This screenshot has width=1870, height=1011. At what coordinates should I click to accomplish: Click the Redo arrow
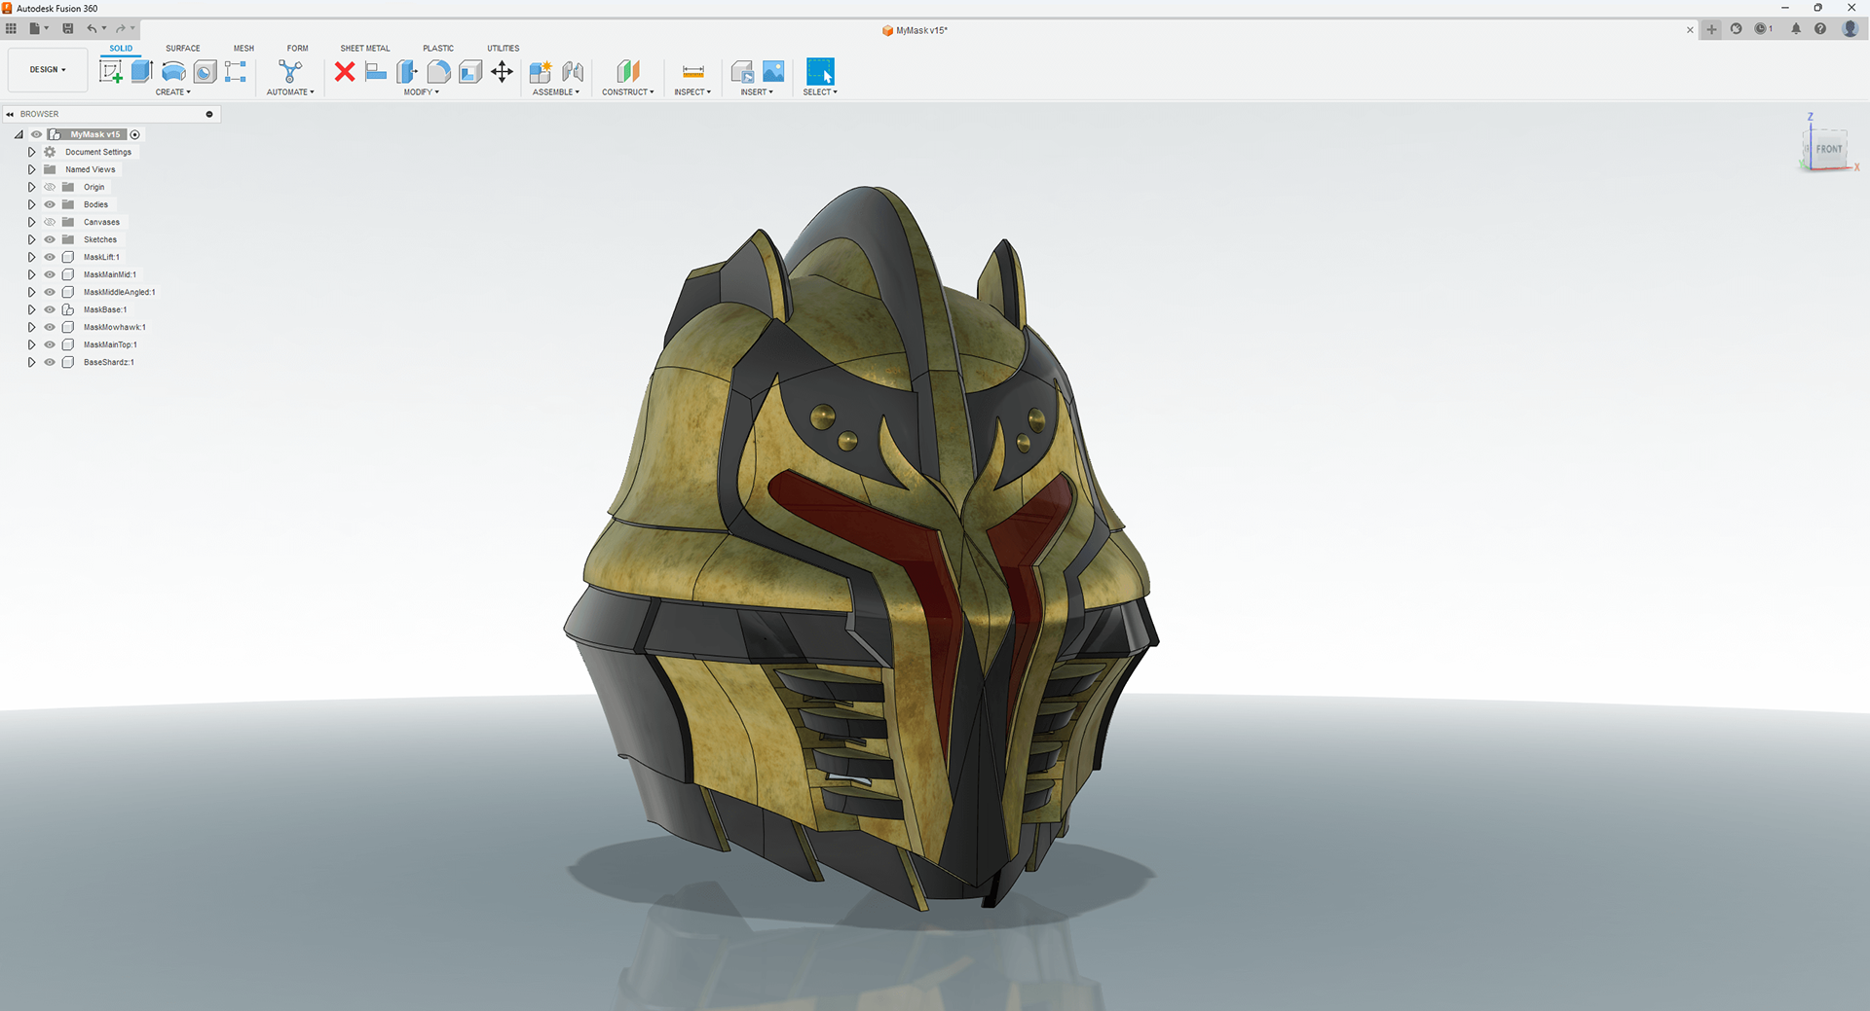(121, 28)
